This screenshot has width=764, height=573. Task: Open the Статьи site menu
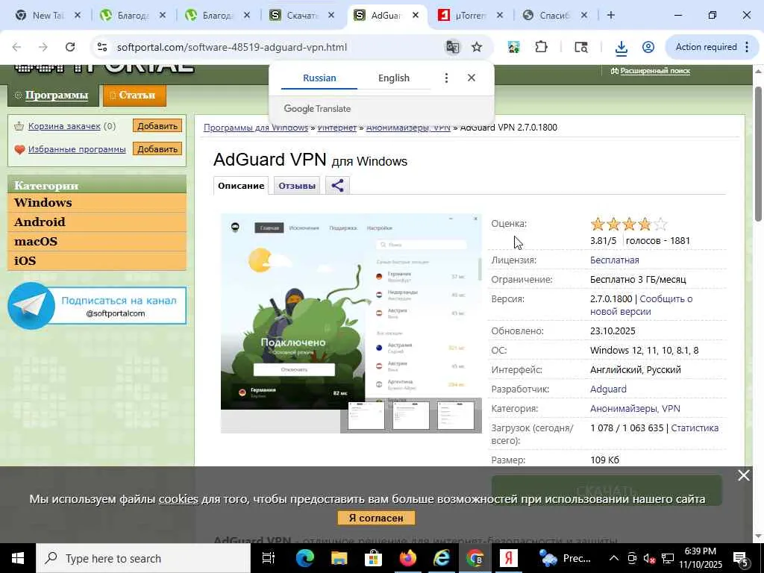134,95
